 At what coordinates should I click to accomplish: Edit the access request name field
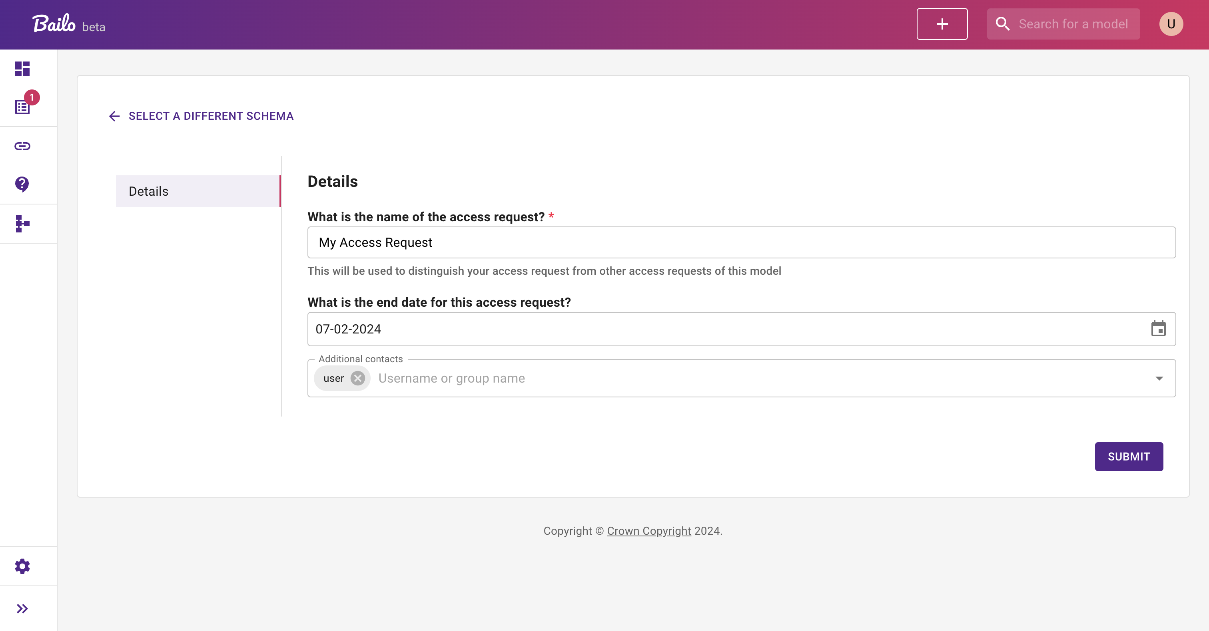tap(742, 242)
